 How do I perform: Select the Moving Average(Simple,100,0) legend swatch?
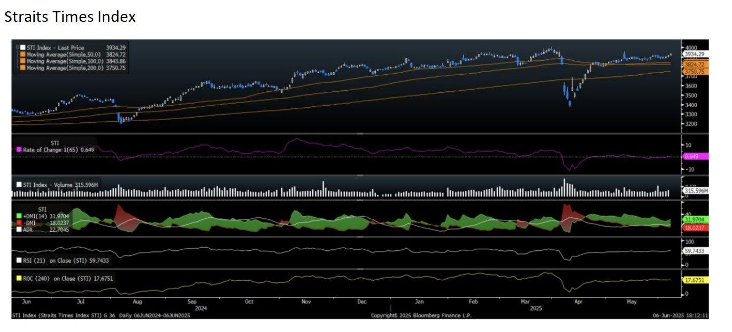point(23,61)
